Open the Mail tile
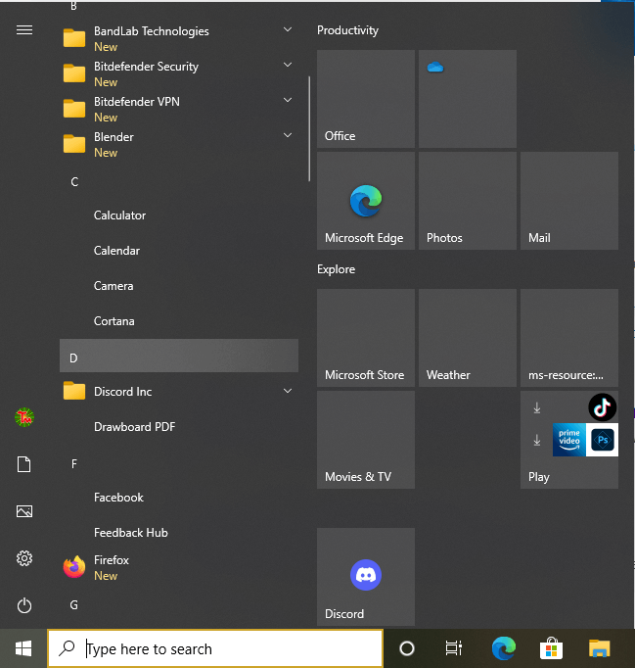This screenshot has height=668, width=635. coord(569,201)
